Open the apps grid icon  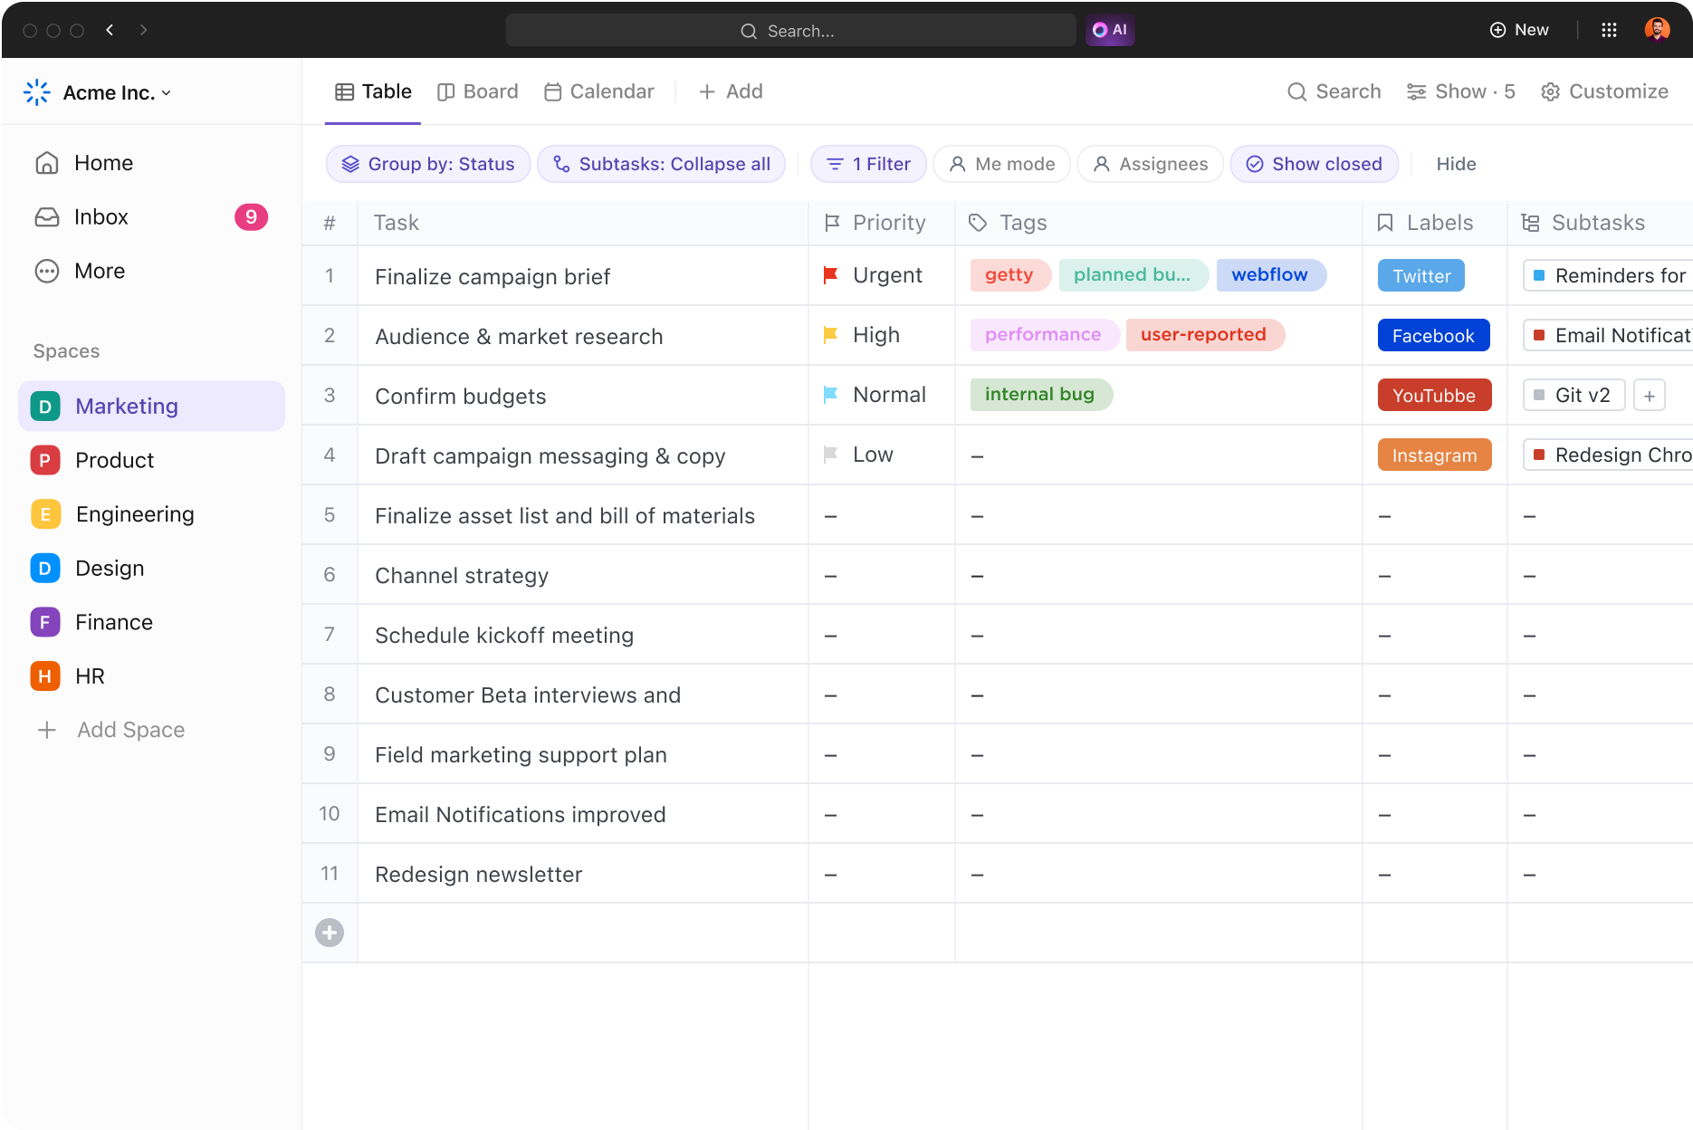(x=1609, y=30)
